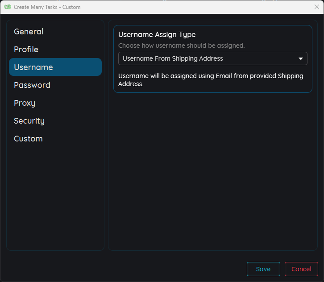
Task: Click the 'Choose how username should be assigned' hint
Action: tap(181, 46)
